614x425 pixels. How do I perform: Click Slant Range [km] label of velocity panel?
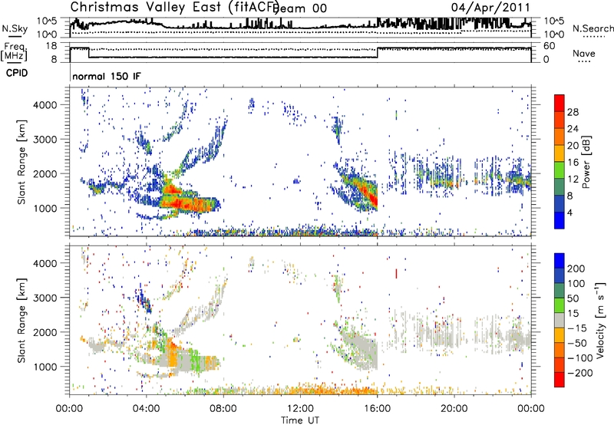point(21,321)
